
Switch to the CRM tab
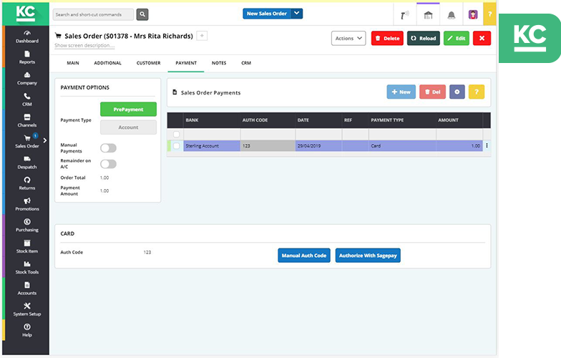coord(246,63)
